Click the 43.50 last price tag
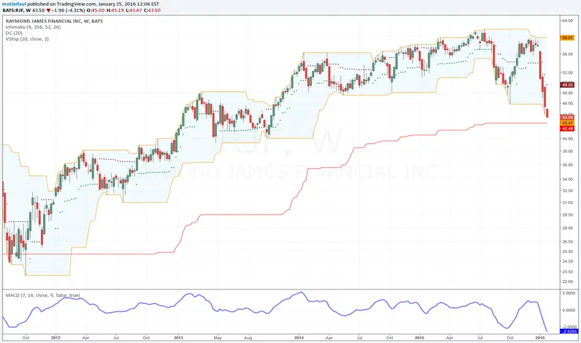Screen dimensions: 581x343 point(567,117)
